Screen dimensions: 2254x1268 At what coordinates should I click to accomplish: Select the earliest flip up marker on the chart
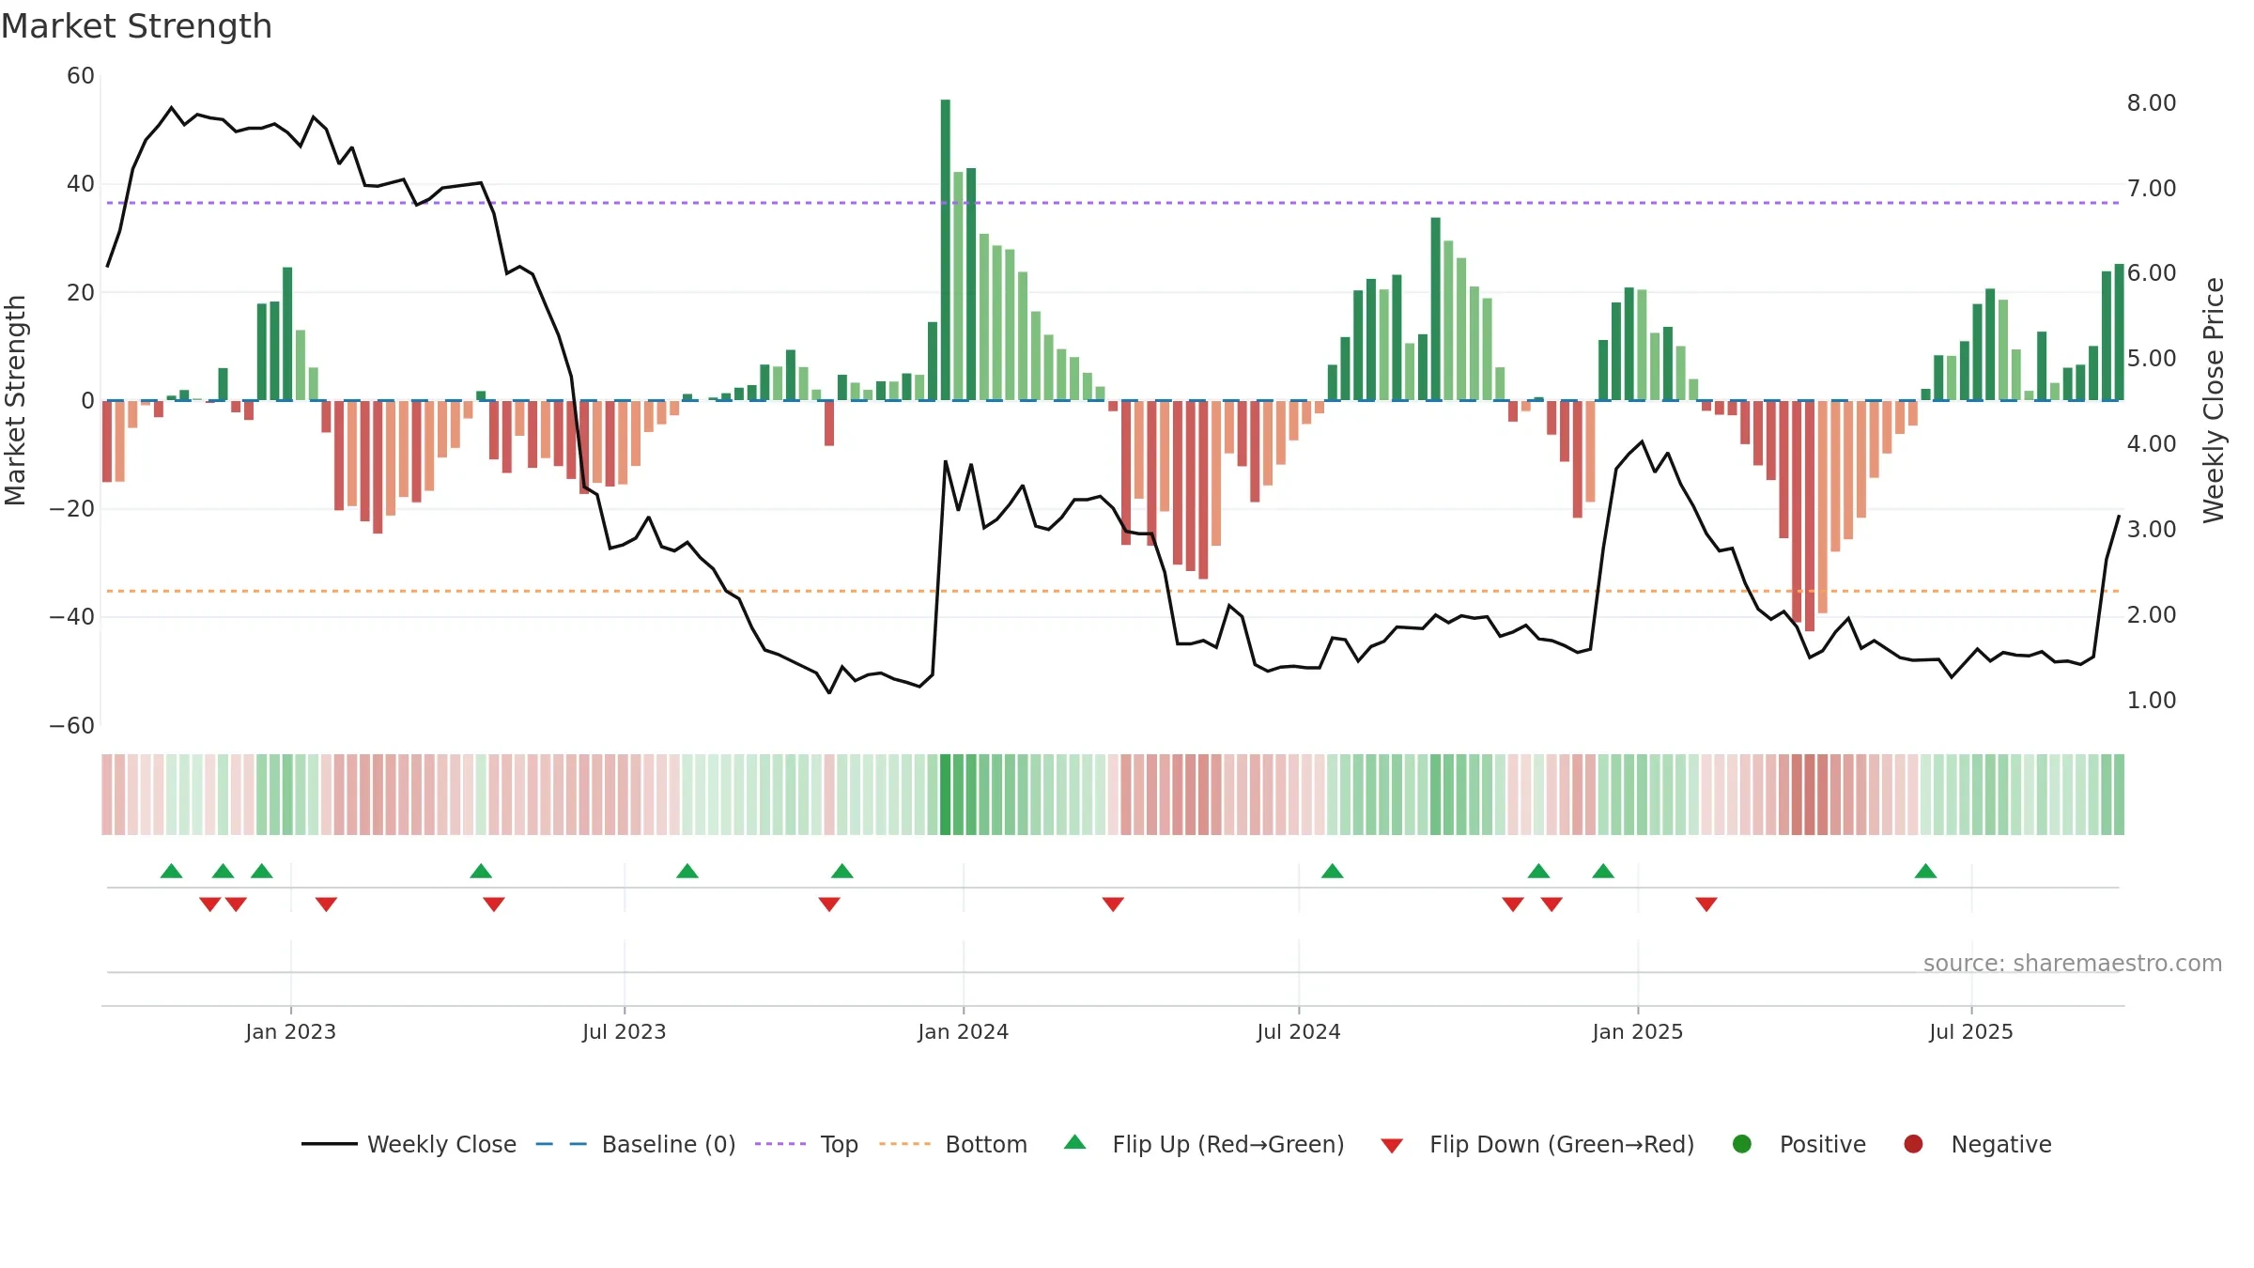click(x=171, y=872)
